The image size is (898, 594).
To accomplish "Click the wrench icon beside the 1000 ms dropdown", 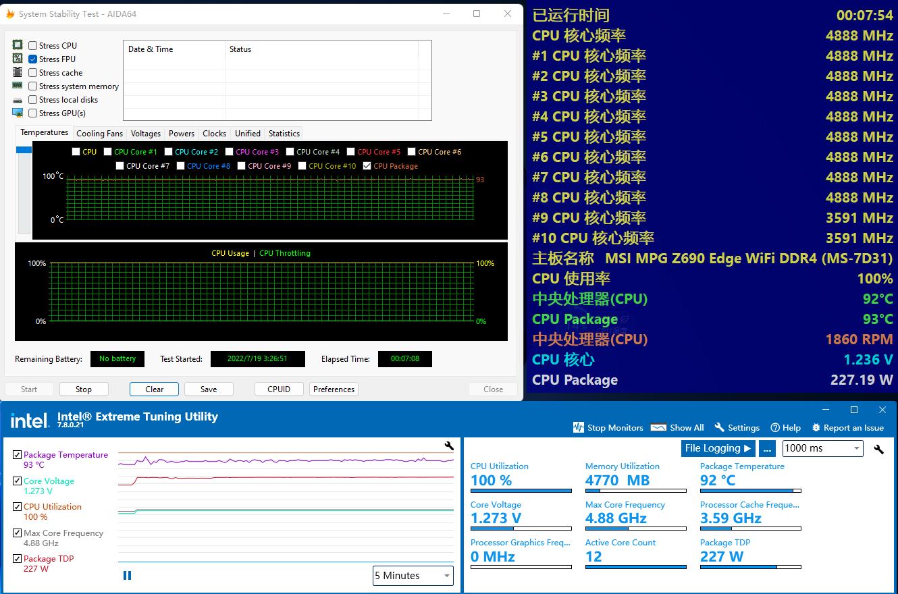I will pos(878,449).
